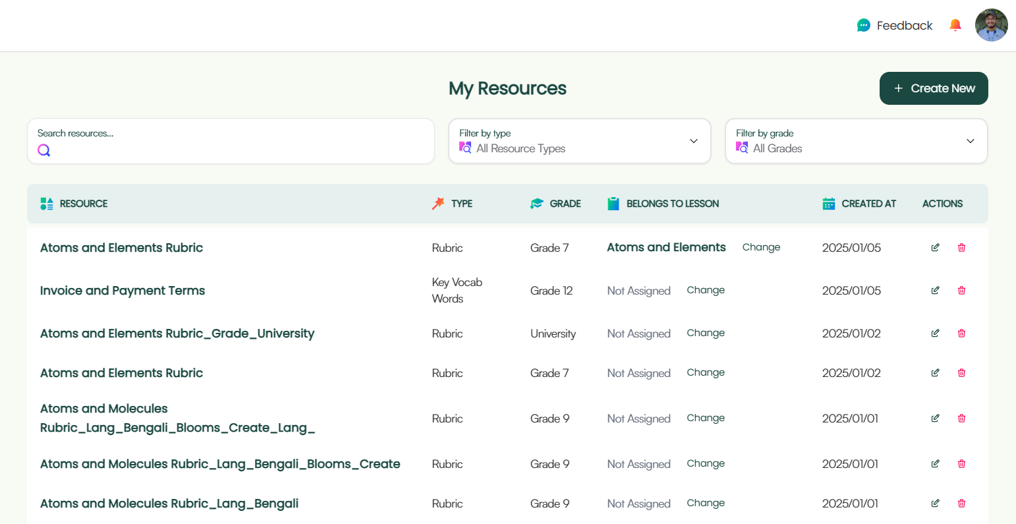Open the Filter by grade dropdown
Image resolution: width=1016 pixels, height=524 pixels.
point(857,141)
